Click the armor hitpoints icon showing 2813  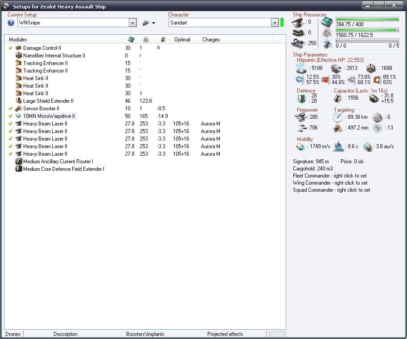click(336, 69)
